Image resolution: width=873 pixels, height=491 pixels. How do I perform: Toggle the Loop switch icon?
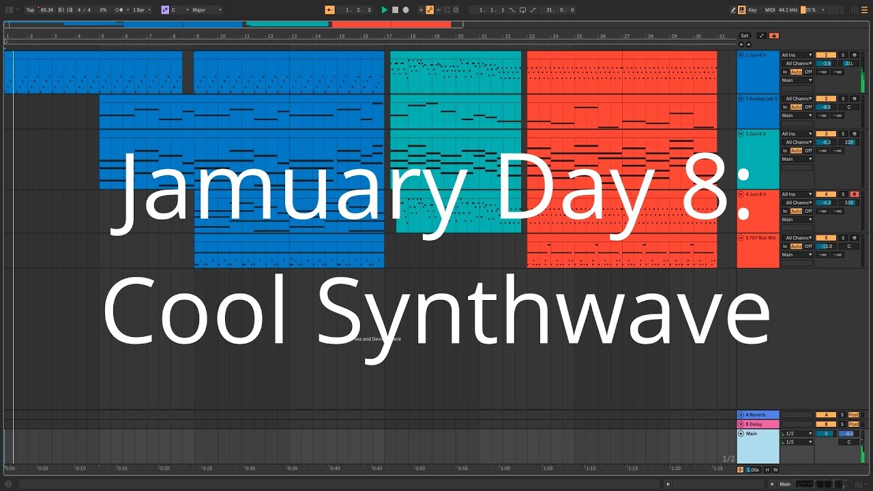pyautogui.click(x=522, y=10)
